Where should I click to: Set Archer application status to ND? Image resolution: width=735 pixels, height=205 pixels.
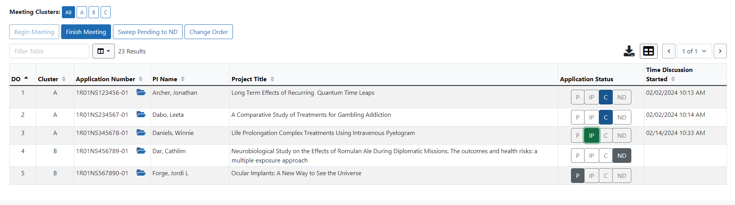pyautogui.click(x=622, y=97)
